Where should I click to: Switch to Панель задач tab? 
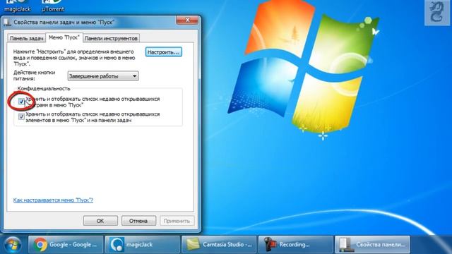click(x=26, y=38)
